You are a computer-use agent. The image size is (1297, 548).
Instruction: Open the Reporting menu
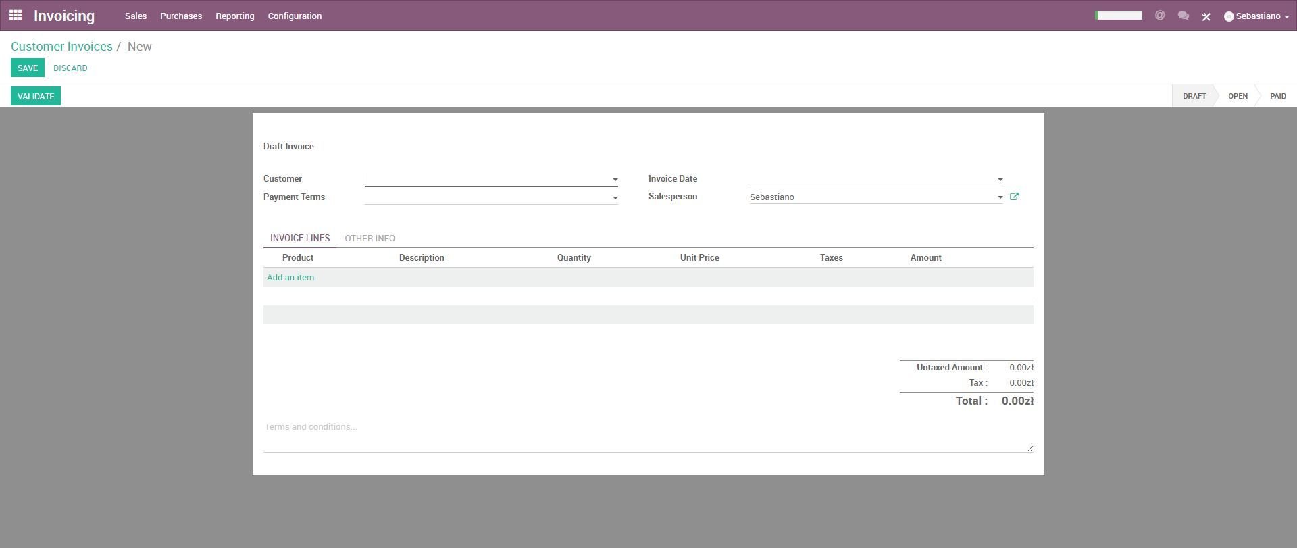point(235,16)
